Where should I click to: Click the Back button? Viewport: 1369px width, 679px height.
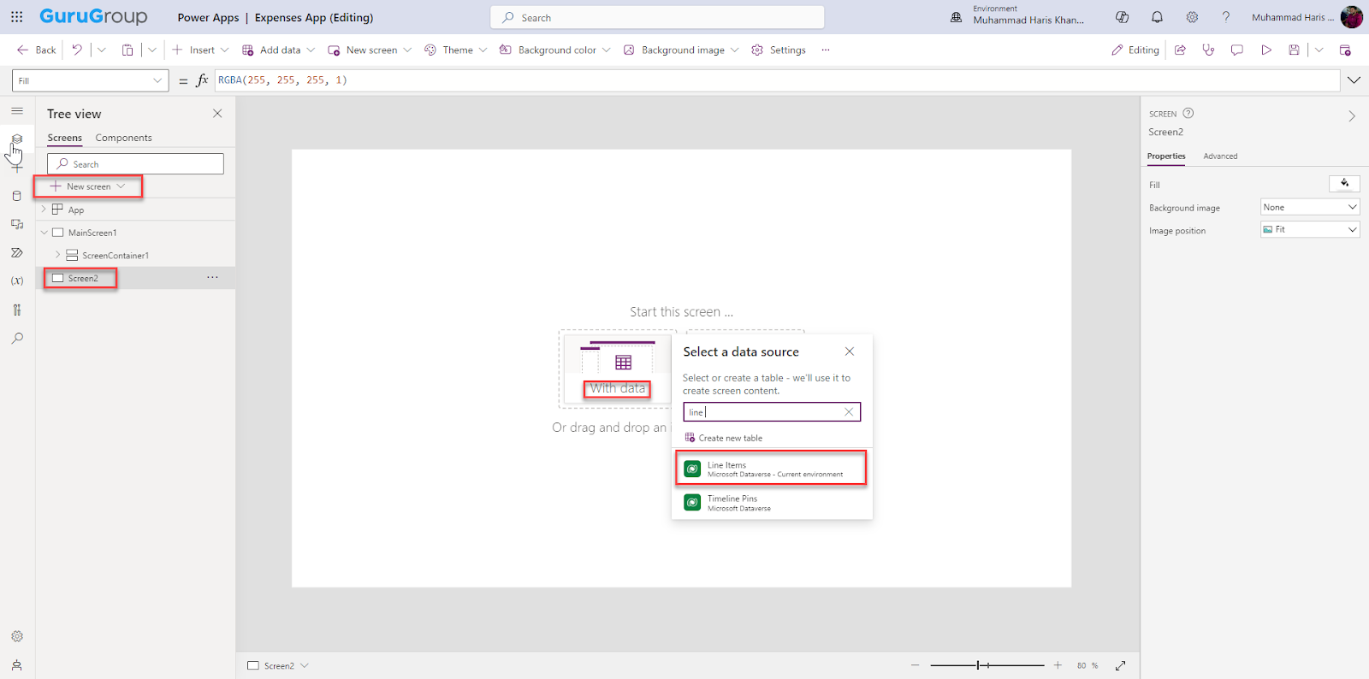[37, 50]
